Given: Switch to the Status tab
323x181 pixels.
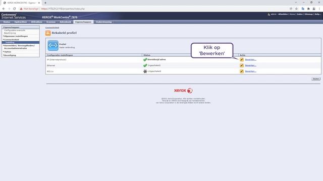Looking at the screenshot, I should [x=7, y=22].
